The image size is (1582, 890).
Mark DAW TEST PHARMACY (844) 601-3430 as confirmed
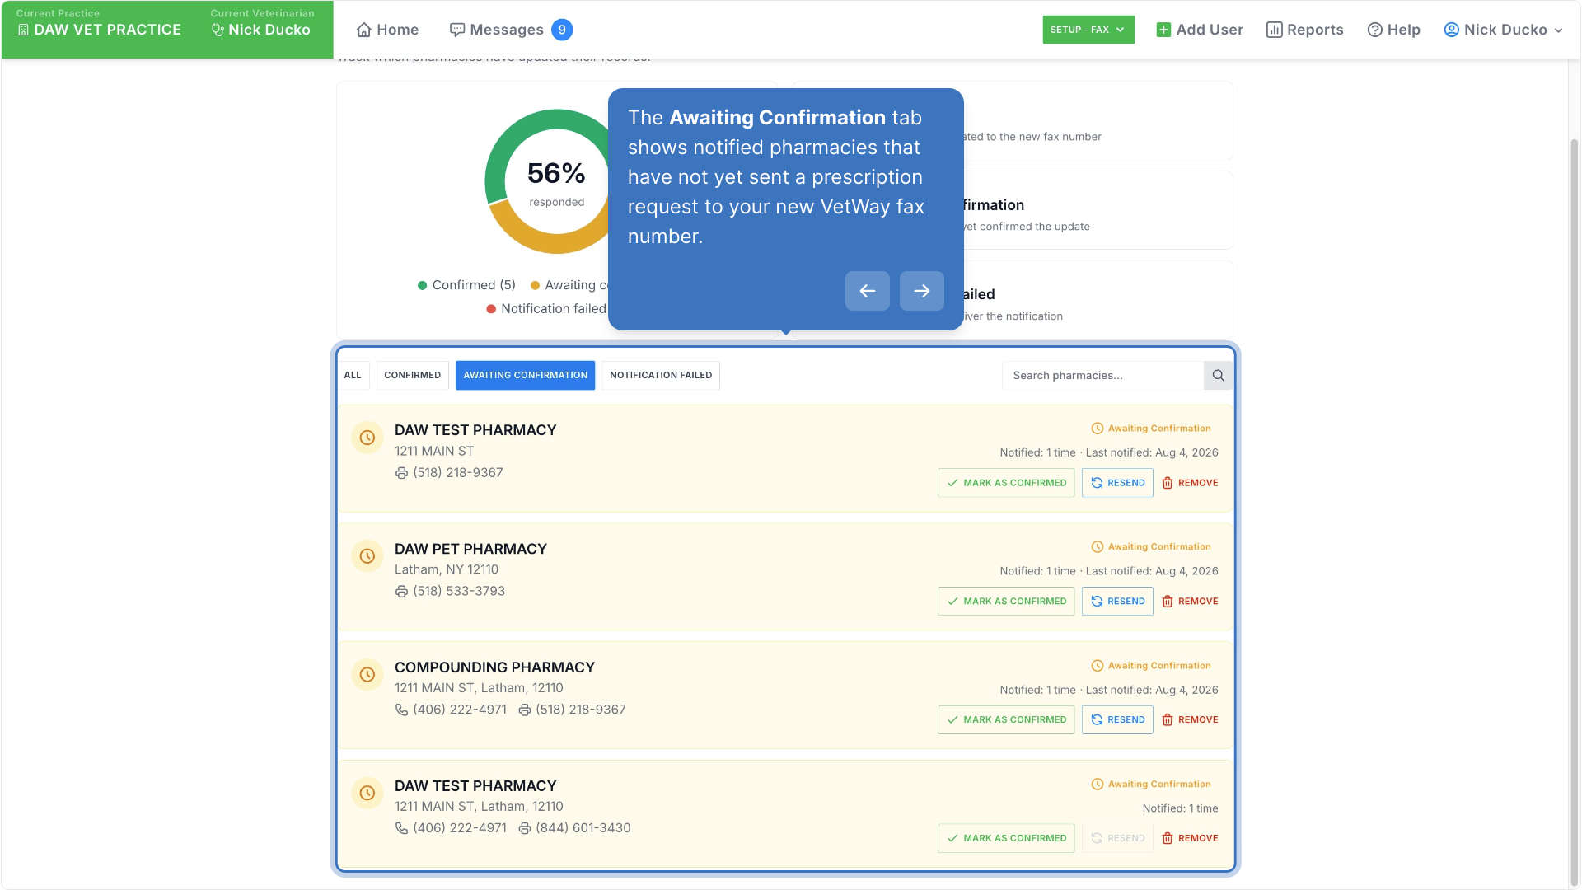1006,838
